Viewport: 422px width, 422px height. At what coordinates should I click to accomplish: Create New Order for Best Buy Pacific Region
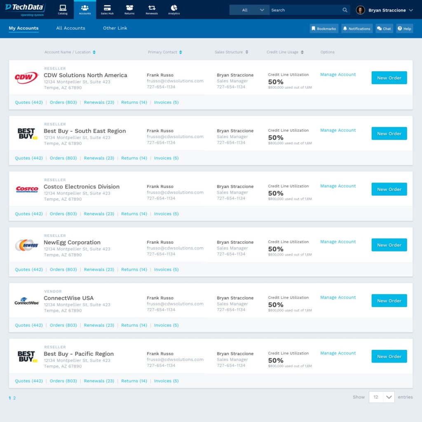(389, 356)
